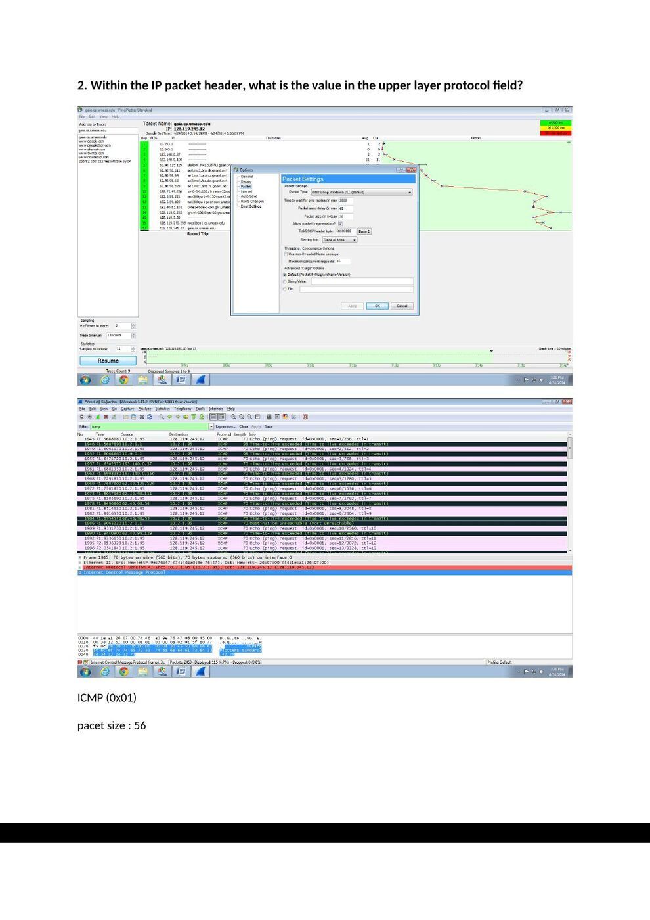This screenshot has width=650, height=920.
Task: Select the Default cargo option radio
Action: 285,275
